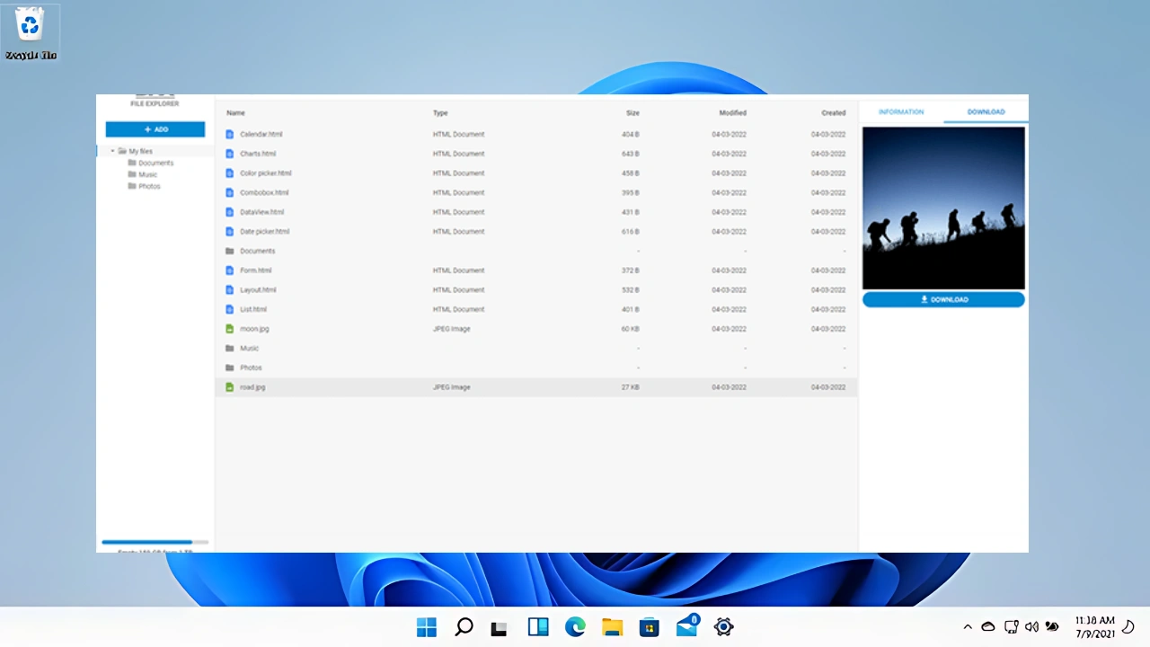This screenshot has height=647, width=1150.
Task: Sort files by Modified column
Action: click(732, 113)
